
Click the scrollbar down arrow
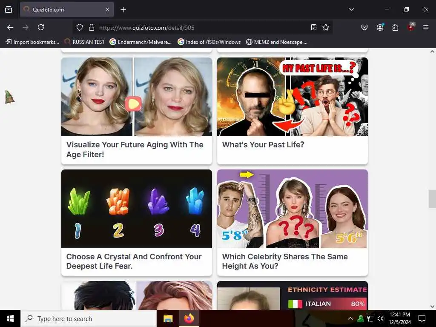pos(432,307)
